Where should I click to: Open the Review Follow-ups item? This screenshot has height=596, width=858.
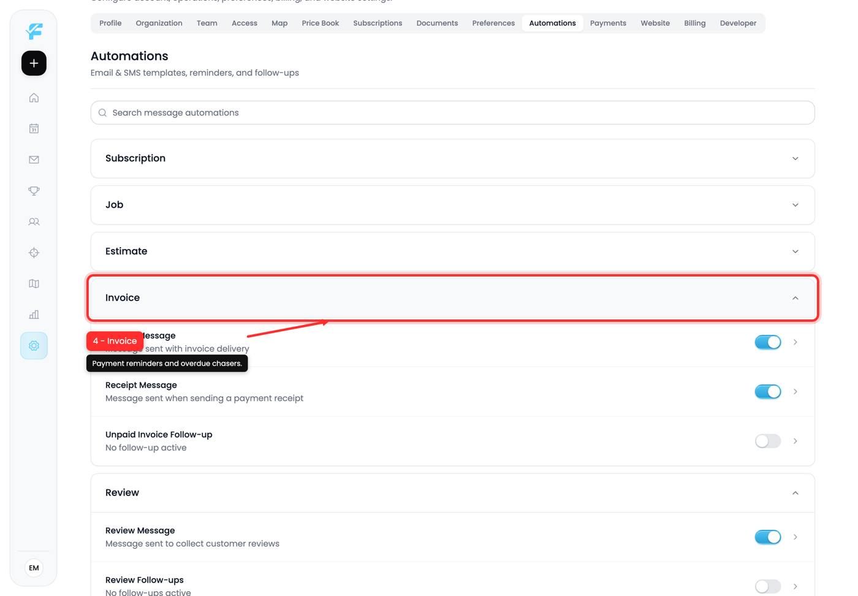tap(452, 579)
